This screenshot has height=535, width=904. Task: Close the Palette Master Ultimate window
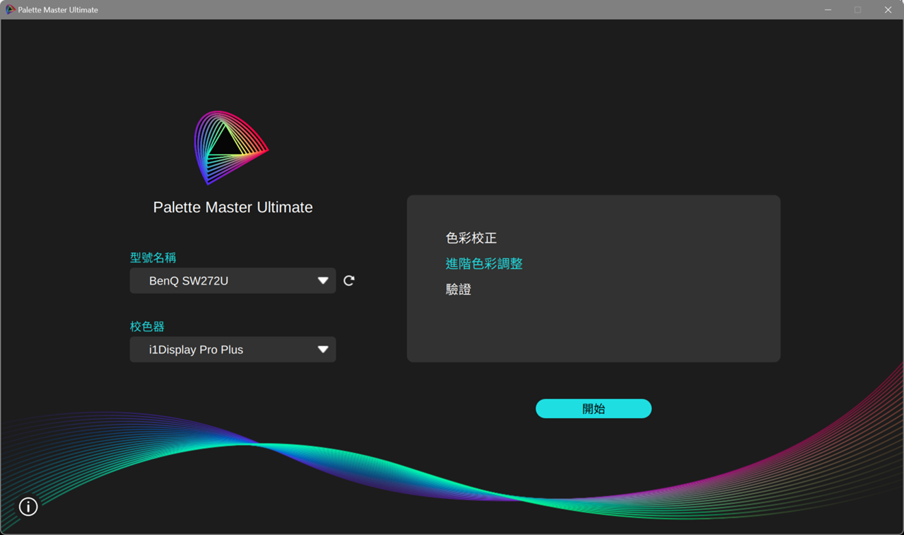tap(888, 10)
